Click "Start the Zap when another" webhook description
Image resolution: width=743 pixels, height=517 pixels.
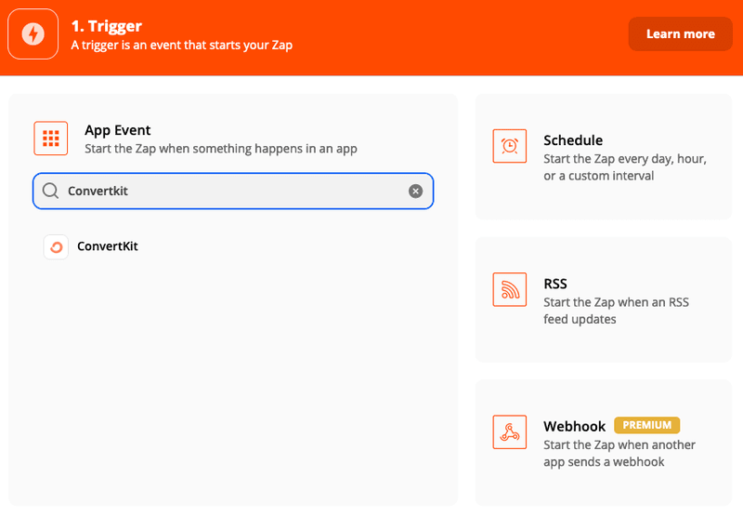click(x=619, y=453)
